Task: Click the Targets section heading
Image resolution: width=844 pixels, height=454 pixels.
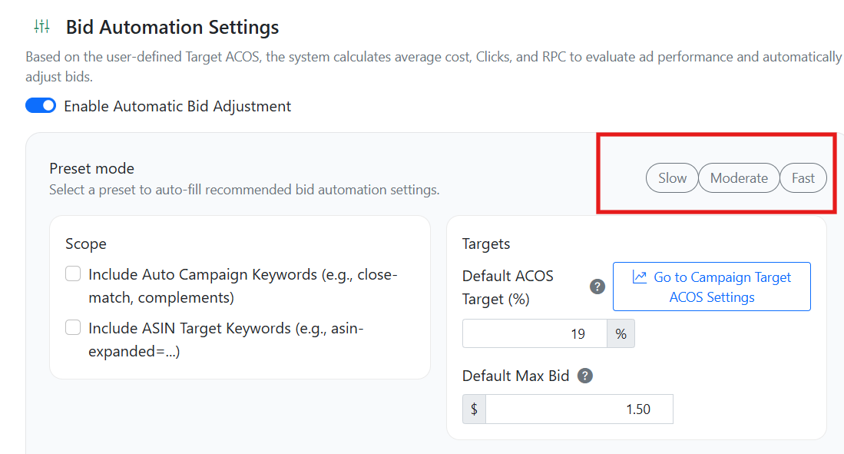Action: click(486, 244)
